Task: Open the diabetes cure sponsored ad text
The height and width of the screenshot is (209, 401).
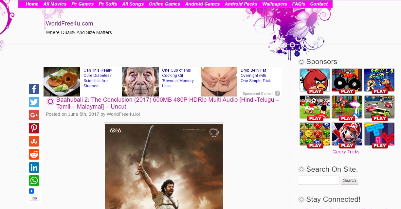Action: (x=98, y=78)
